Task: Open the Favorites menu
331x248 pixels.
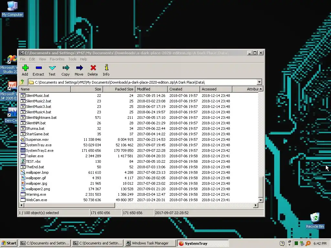Action: (57, 59)
